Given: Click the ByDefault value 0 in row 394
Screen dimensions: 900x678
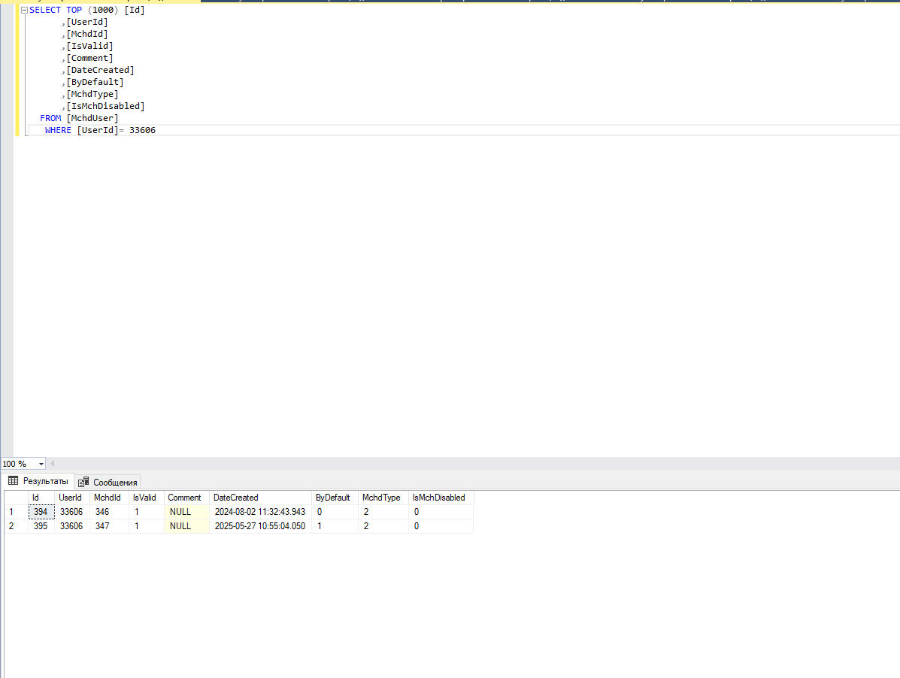Looking at the screenshot, I should 335,512.
